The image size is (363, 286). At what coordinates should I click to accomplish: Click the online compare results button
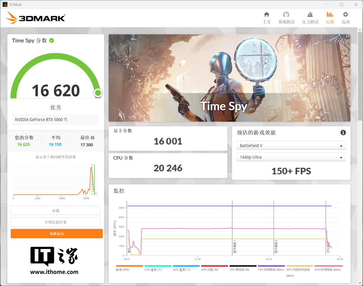tap(56, 222)
